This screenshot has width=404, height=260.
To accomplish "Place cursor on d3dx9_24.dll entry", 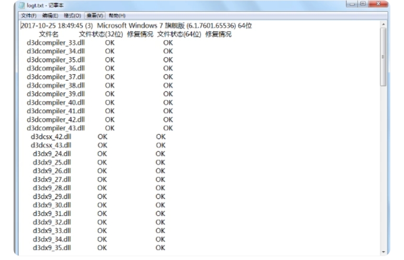I will pos(52,153).
